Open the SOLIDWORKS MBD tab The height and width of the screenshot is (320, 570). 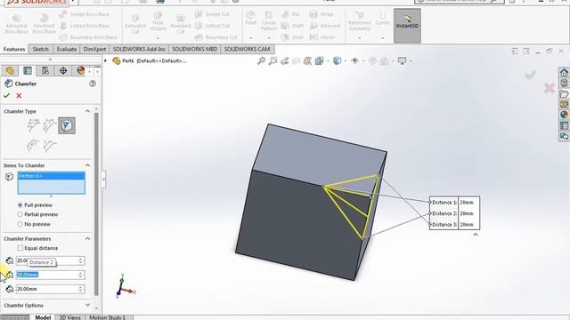point(194,49)
